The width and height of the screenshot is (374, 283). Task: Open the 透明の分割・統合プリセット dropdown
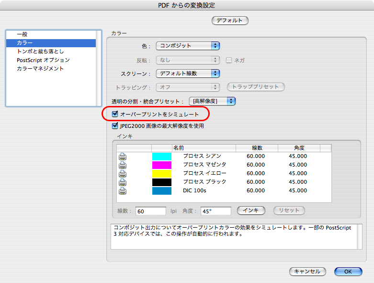click(x=212, y=101)
